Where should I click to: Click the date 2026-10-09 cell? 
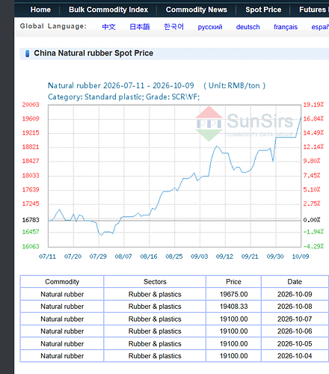pyautogui.click(x=295, y=294)
